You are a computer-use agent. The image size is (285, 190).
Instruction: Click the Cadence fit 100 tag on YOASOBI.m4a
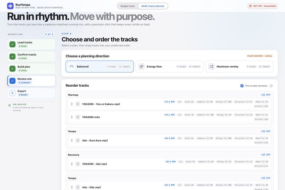(205, 115)
